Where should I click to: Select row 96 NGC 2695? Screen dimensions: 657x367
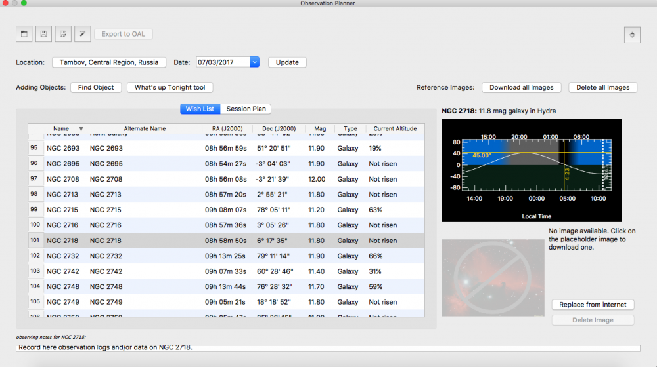coord(226,164)
